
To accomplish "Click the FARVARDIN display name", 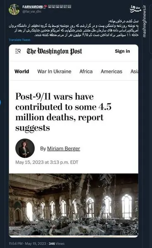I will (33, 7).
